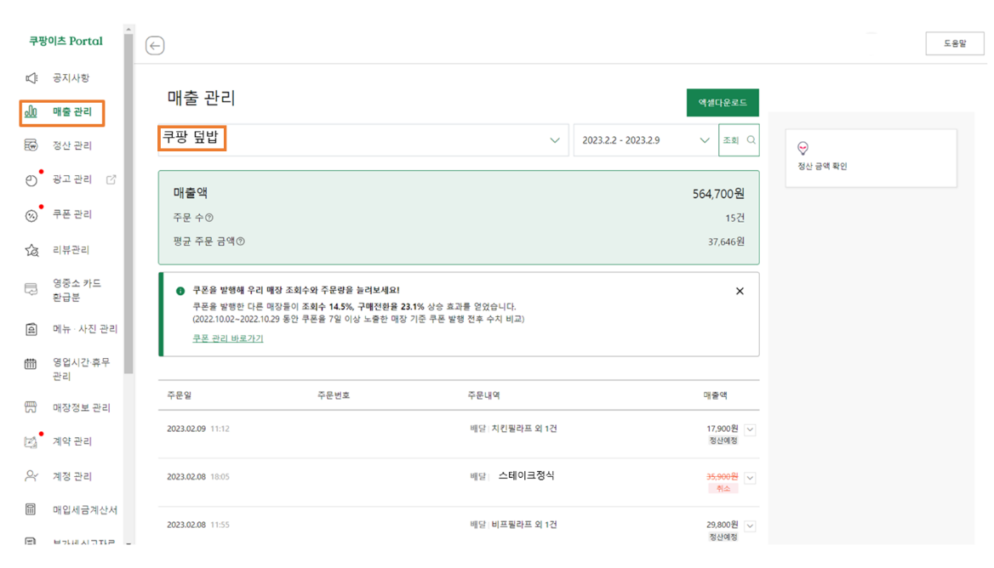Click the 정산 관리 sidebar icon
Viewport: 994px width, 568px height.
coord(31,145)
